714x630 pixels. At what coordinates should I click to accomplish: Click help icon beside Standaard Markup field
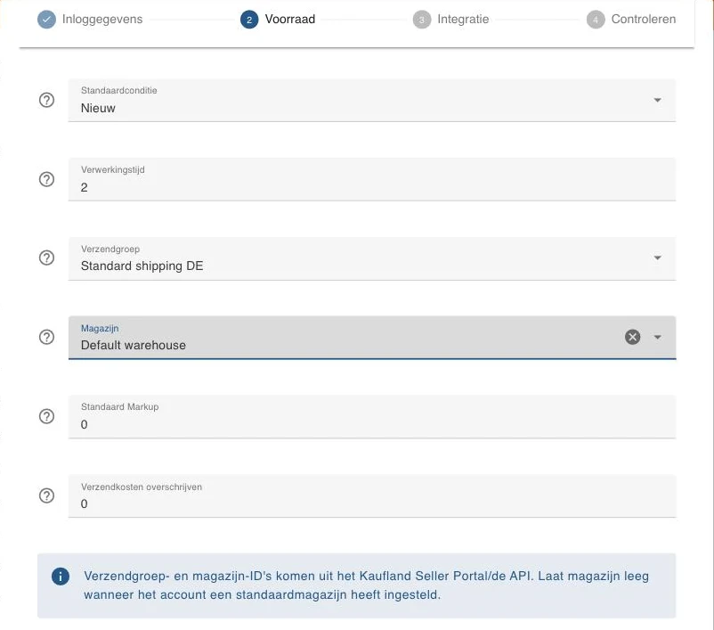coord(46,416)
